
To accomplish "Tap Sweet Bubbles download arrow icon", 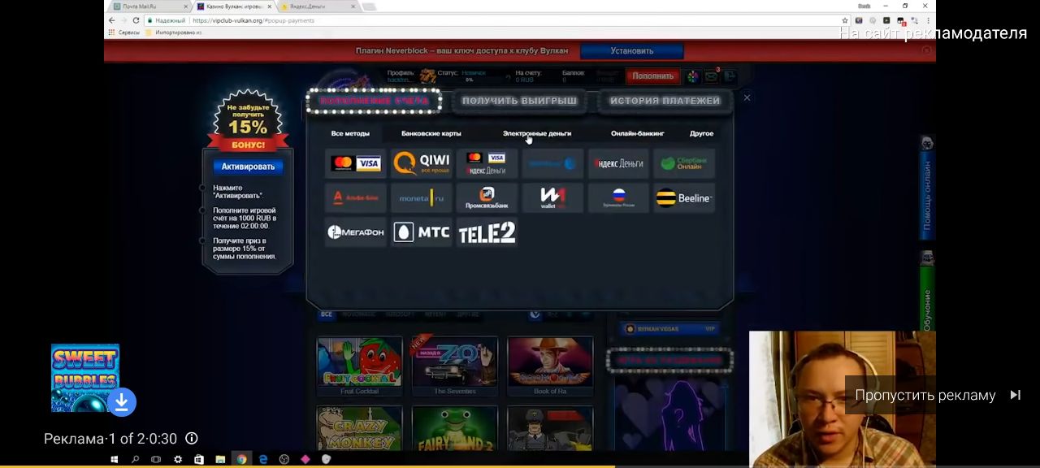I will (121, 401).
